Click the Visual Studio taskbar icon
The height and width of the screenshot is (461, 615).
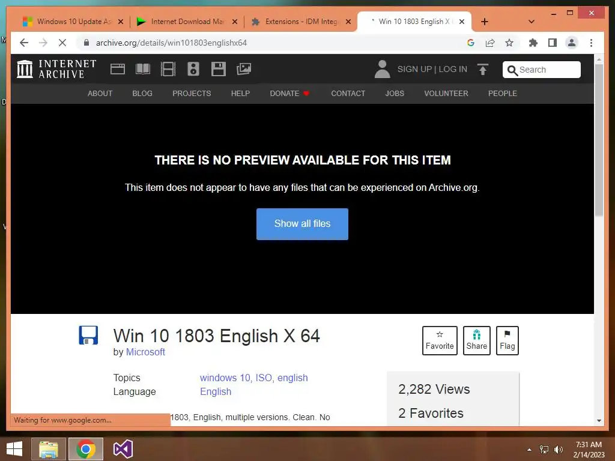[x=123, y=449]
